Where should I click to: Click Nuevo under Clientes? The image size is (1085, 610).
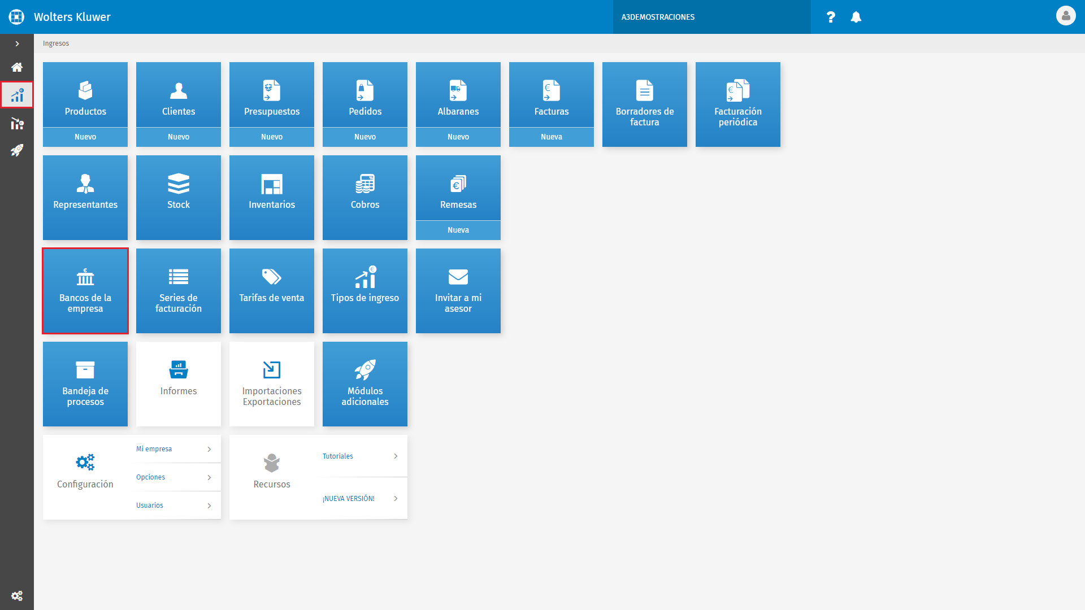(179, 137)
